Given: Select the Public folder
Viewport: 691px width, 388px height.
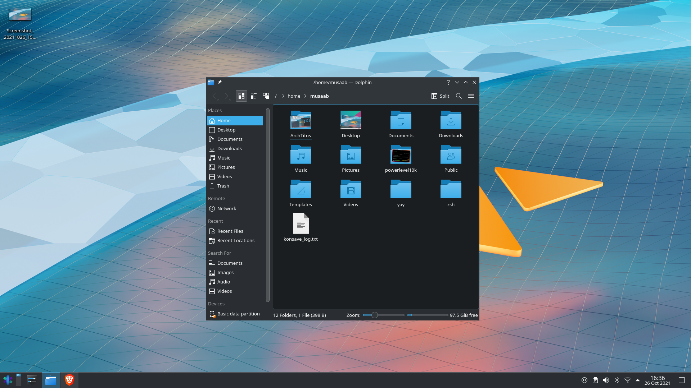Looking at the screenshot, I should click(451, 159).
